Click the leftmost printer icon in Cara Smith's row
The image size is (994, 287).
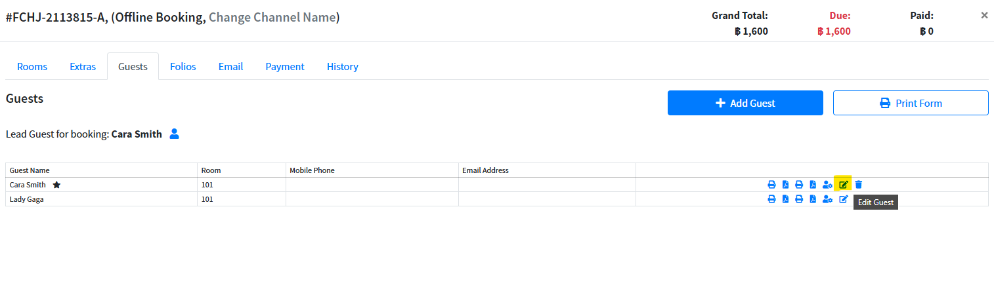tap(772, 185)
